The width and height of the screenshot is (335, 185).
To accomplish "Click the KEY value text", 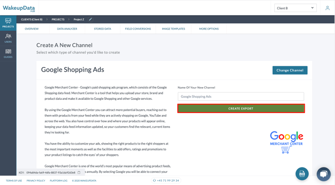I will pyautogui.click(x=51, y=173).
